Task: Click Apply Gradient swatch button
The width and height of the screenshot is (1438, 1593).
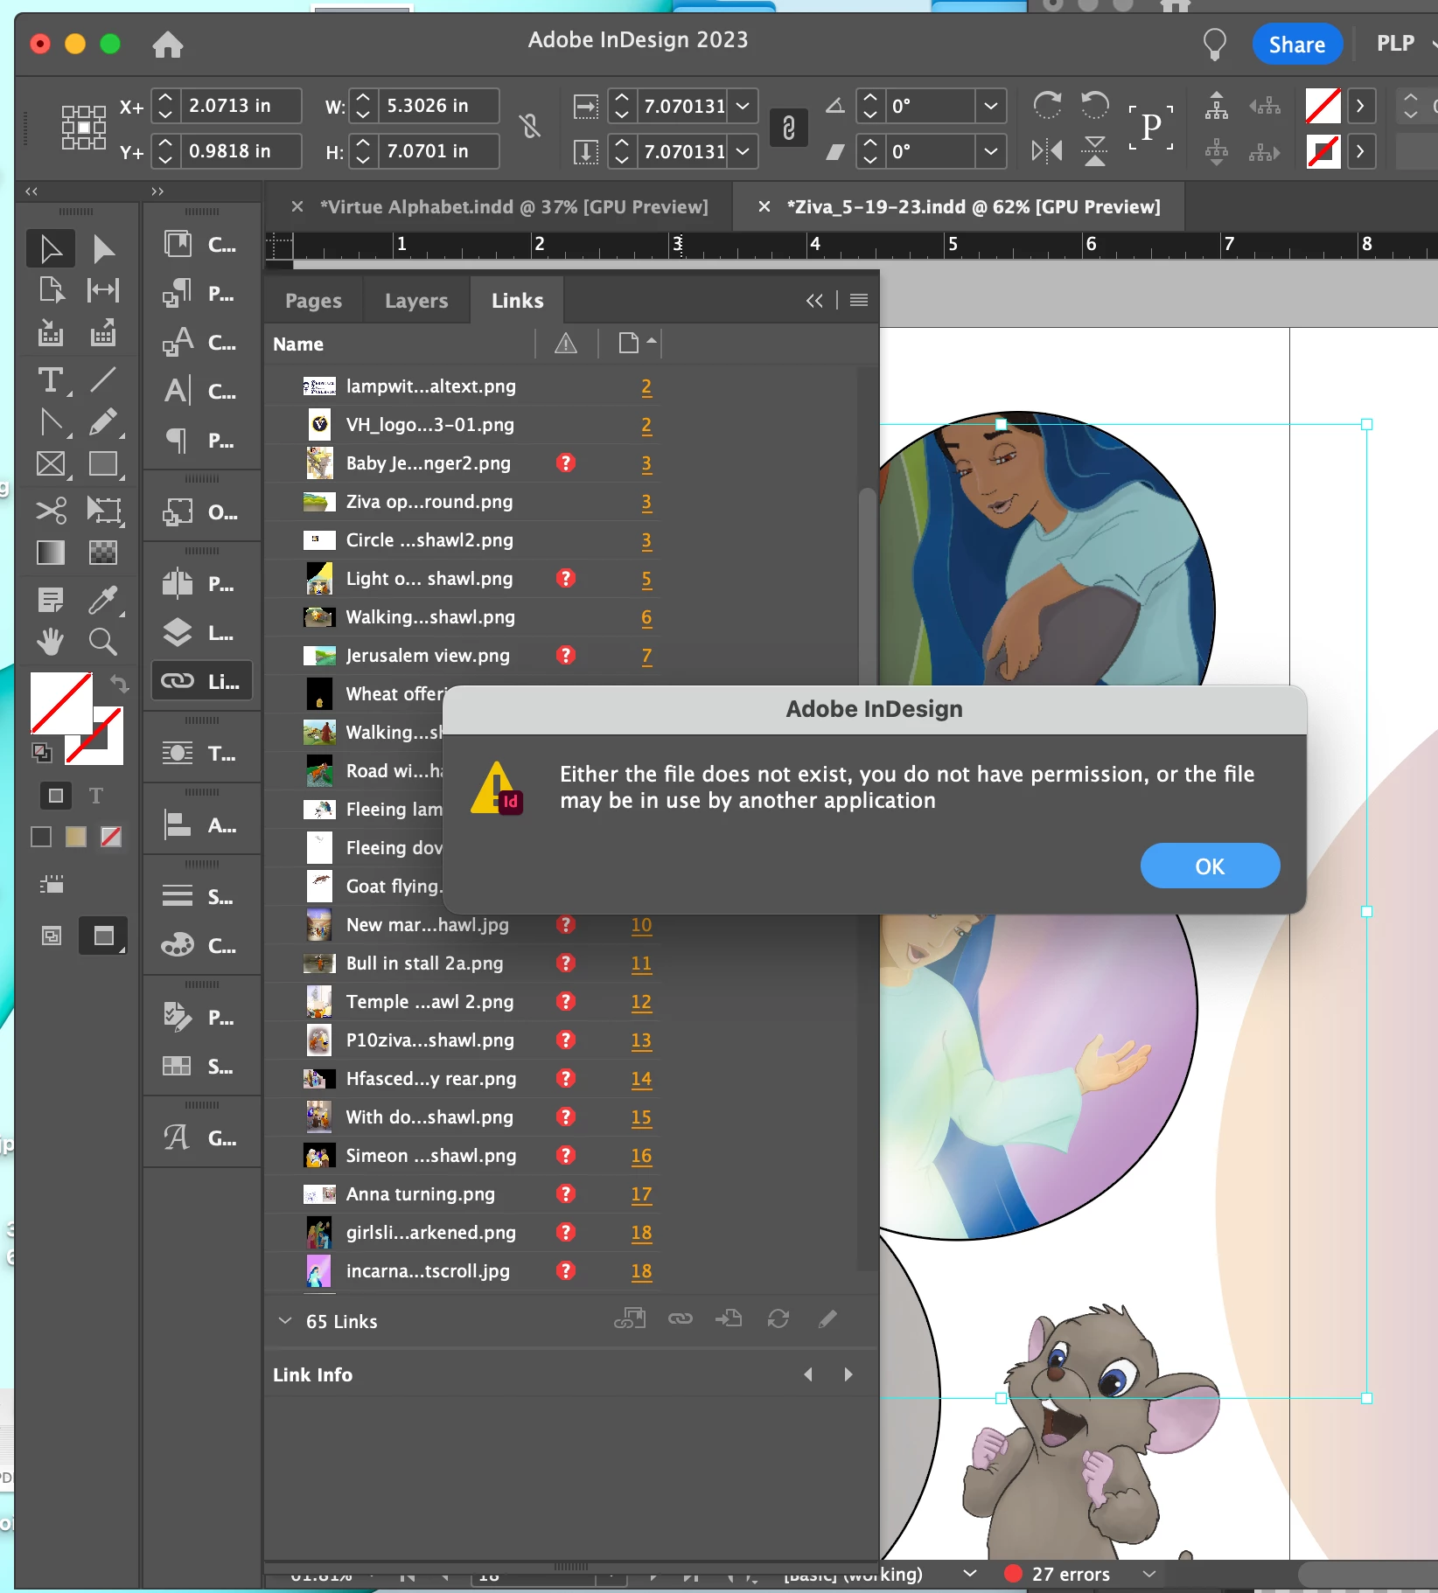Action: pyautogui.click(x=76, y=837)
